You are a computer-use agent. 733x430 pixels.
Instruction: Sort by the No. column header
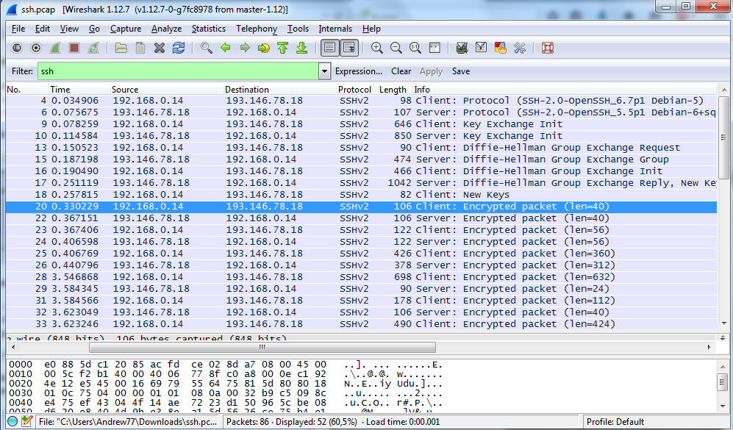point(27,89)
